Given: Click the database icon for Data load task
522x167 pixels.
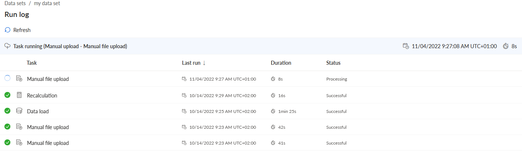Looking at the screenshot, I should click(x=19, y=111).
